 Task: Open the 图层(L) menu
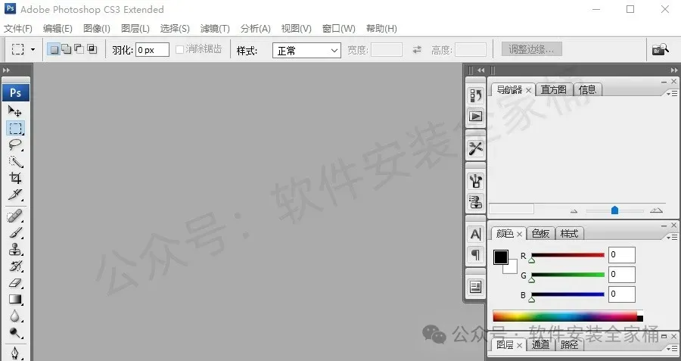(135, 29)
